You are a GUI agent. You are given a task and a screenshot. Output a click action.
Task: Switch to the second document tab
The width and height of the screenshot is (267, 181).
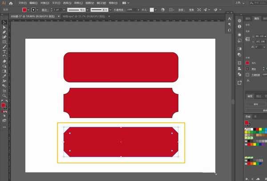pyautogui.click(x=84, y=16)
